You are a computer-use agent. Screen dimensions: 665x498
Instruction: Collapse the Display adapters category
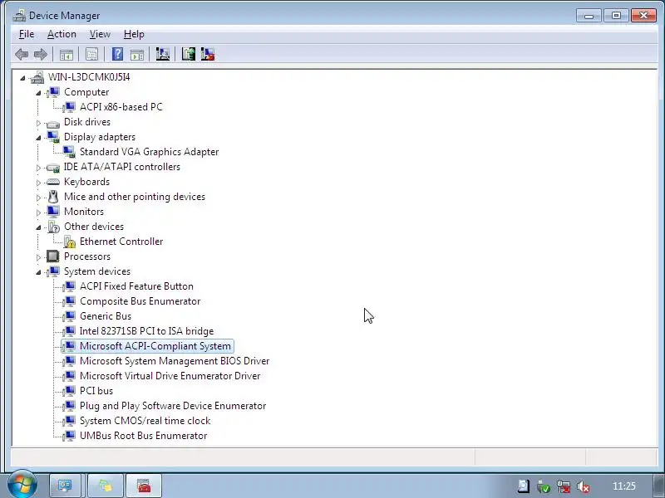38,138
